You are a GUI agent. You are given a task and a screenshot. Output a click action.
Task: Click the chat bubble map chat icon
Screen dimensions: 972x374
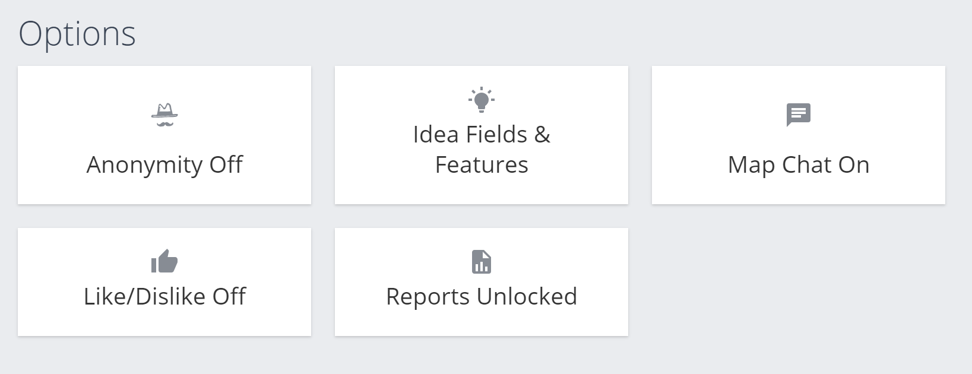point(799,115)
